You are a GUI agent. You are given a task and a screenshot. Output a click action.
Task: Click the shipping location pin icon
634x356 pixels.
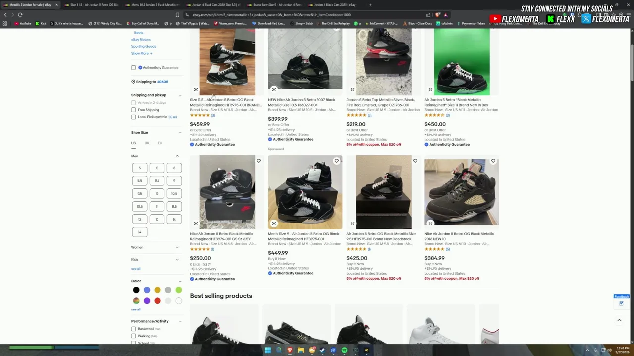pyautogui.click(x=133, y=82)
